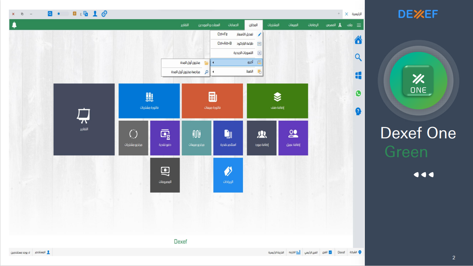Select التسويات الجردية menu entry
The width and height of the screenshot is (473, 266).
[236, 53]
